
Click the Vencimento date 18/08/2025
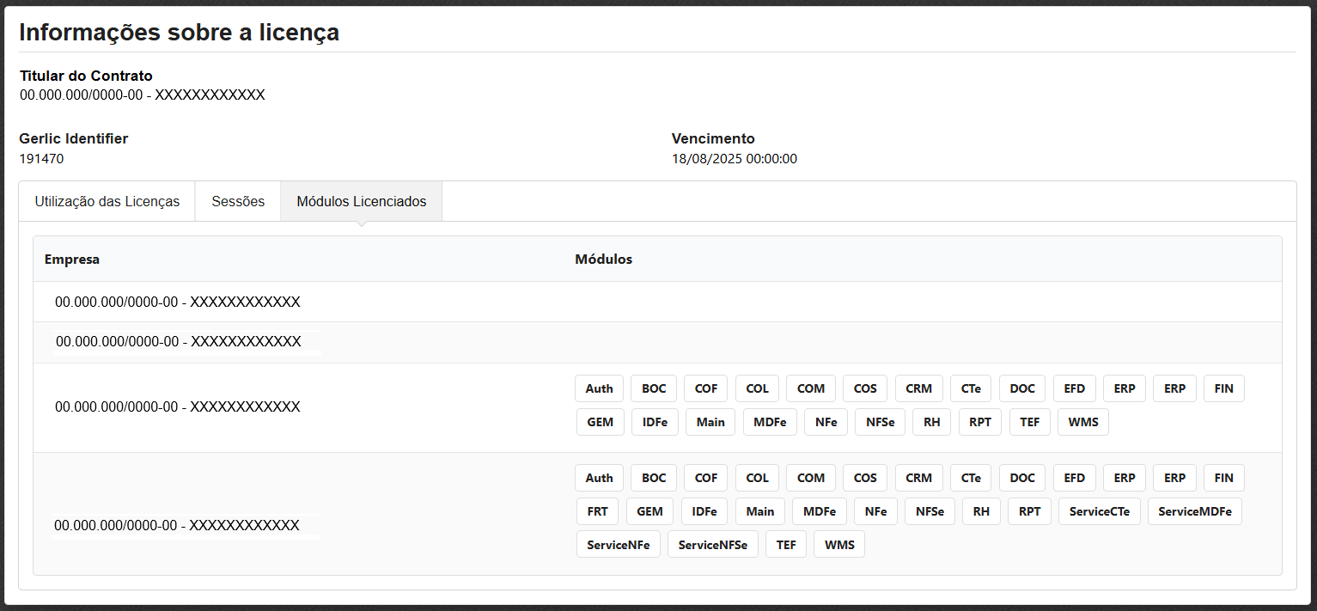[x=734, y=159]
